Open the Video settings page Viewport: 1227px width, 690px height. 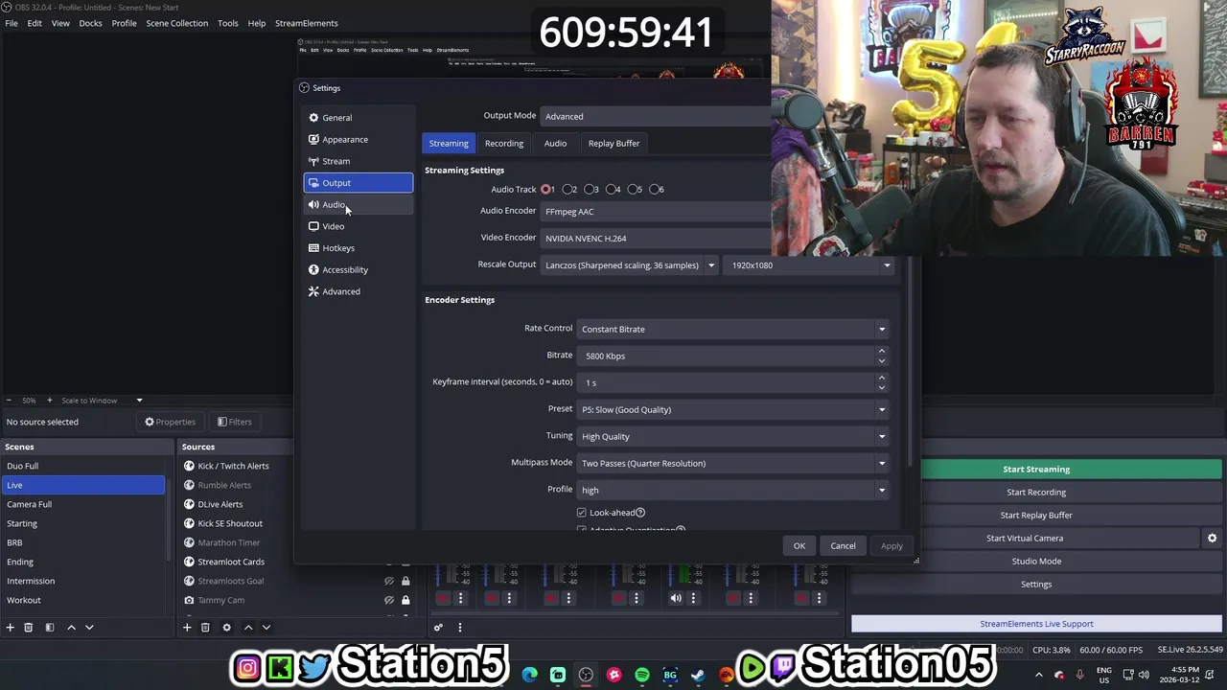(x=358, y=226)
